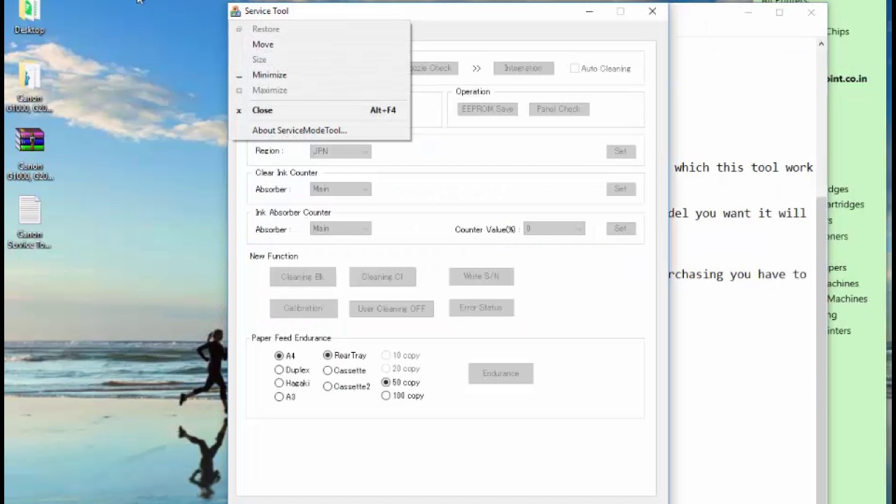This screenshot has height=504, width=896.
Task: Select the RearTray radio button
Action: pyautogui.click(x=328, y=356)
